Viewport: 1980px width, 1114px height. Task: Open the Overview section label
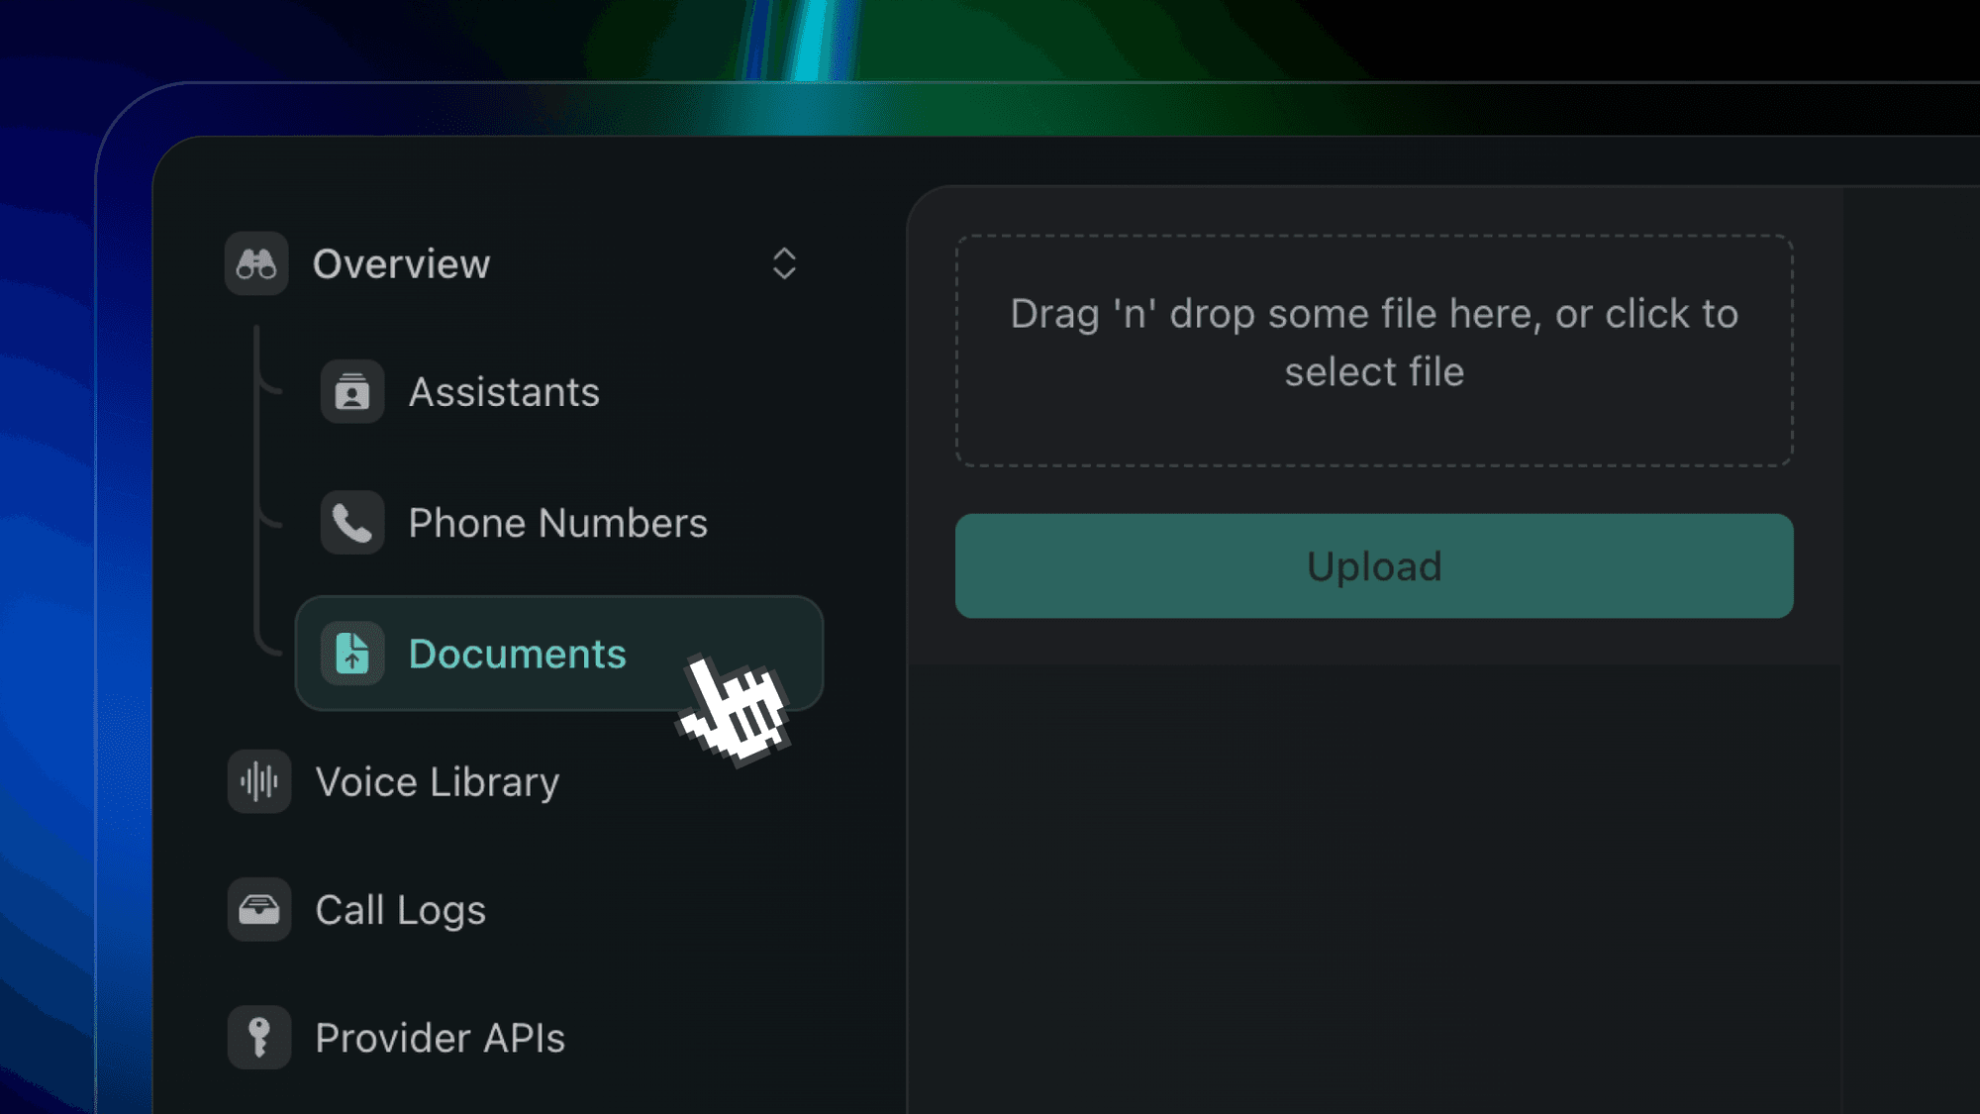(x=401, y=264)
